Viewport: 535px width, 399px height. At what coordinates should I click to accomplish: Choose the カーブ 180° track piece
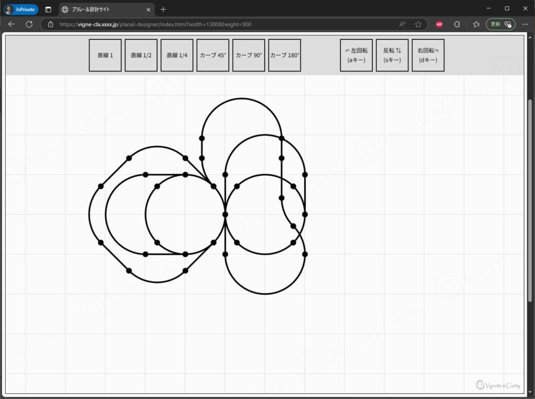pos(285,55)
